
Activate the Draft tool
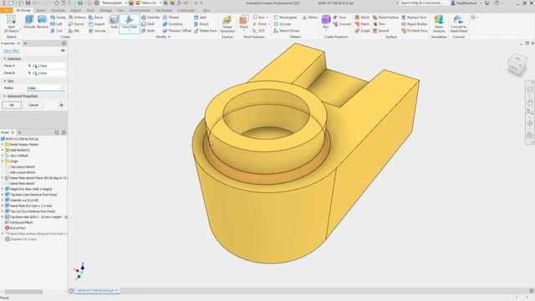pos(148,31)
